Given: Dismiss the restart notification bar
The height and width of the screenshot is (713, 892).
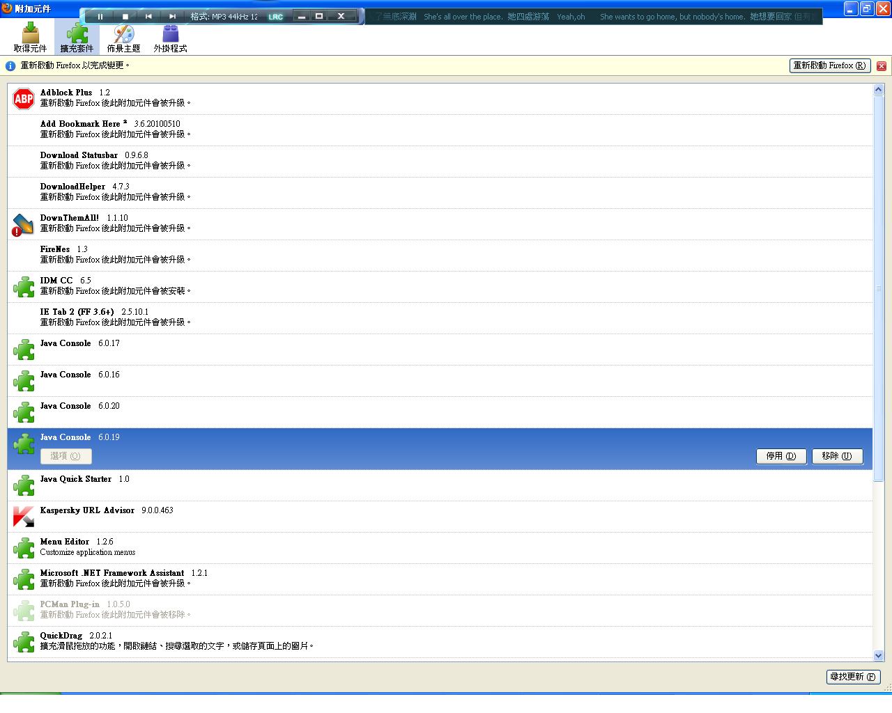Looking at the screenshot, I should (882, 65).
